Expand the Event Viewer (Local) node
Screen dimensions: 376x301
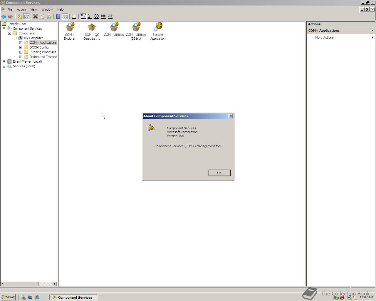click(x=4, y=61)
